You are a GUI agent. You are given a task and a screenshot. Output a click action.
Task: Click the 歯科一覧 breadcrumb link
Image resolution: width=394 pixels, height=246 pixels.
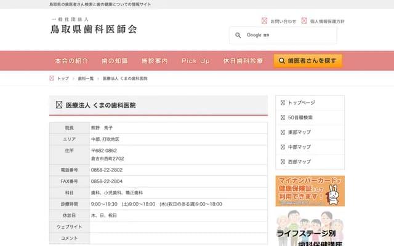point(86,79)
